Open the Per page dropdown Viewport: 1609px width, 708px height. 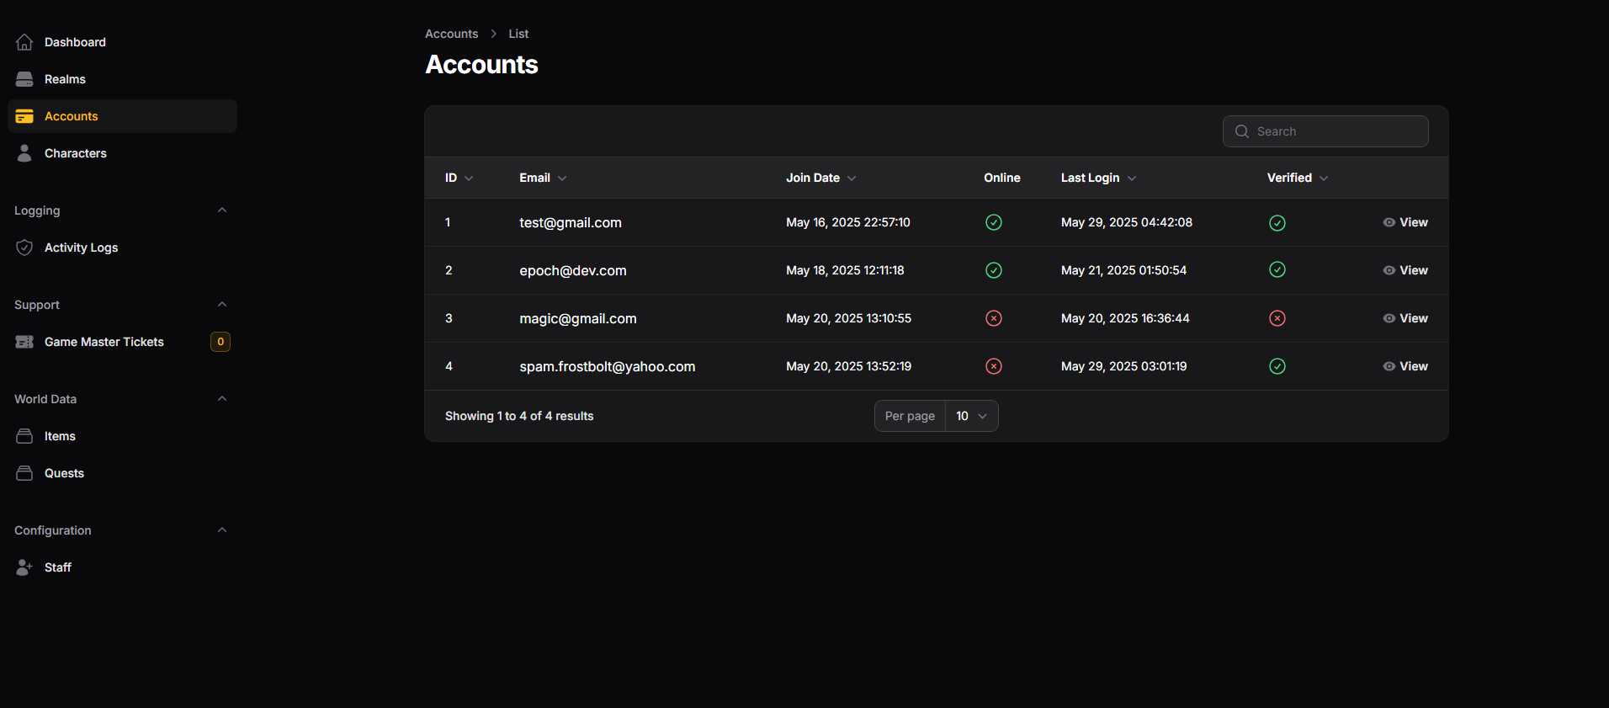pos(971,416)
